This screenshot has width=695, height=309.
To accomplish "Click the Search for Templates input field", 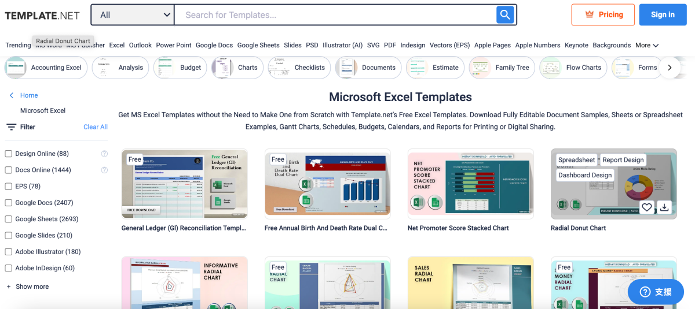I will [335, 15].
